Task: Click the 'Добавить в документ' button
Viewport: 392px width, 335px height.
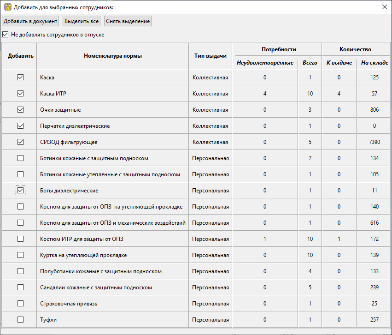Action: 30,21
